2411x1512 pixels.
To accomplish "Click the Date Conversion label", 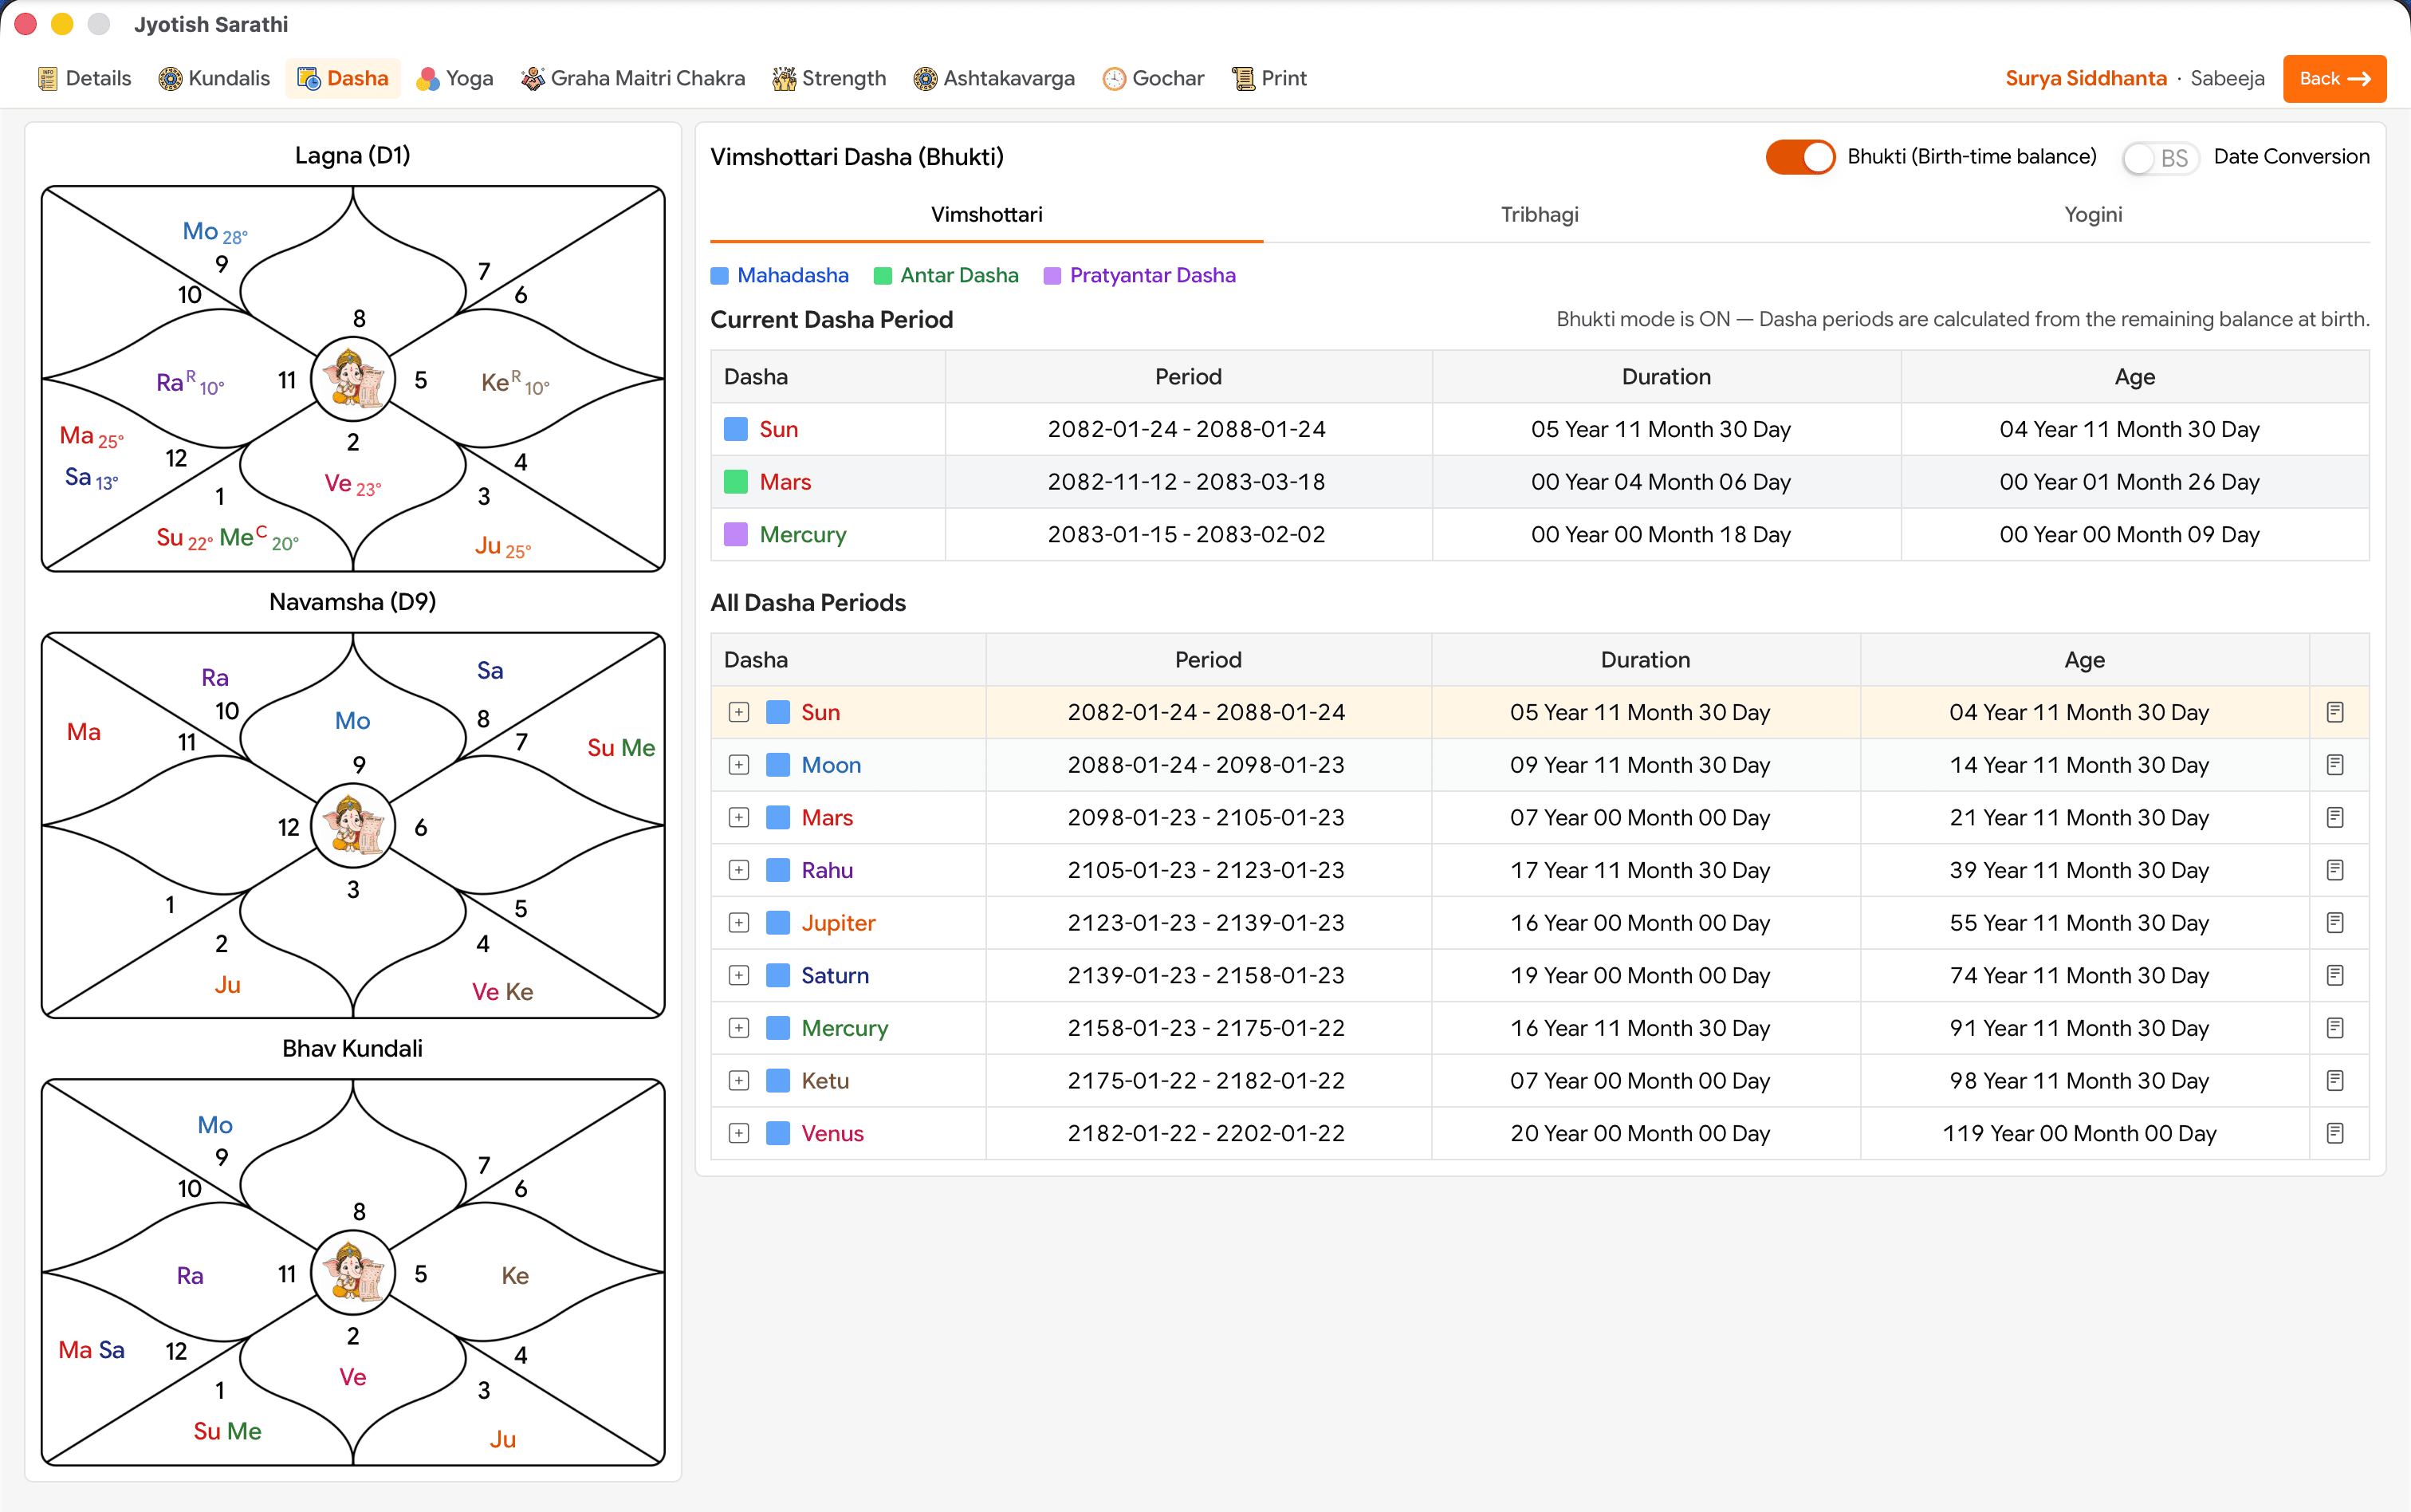I will (x=2291, y=157).
